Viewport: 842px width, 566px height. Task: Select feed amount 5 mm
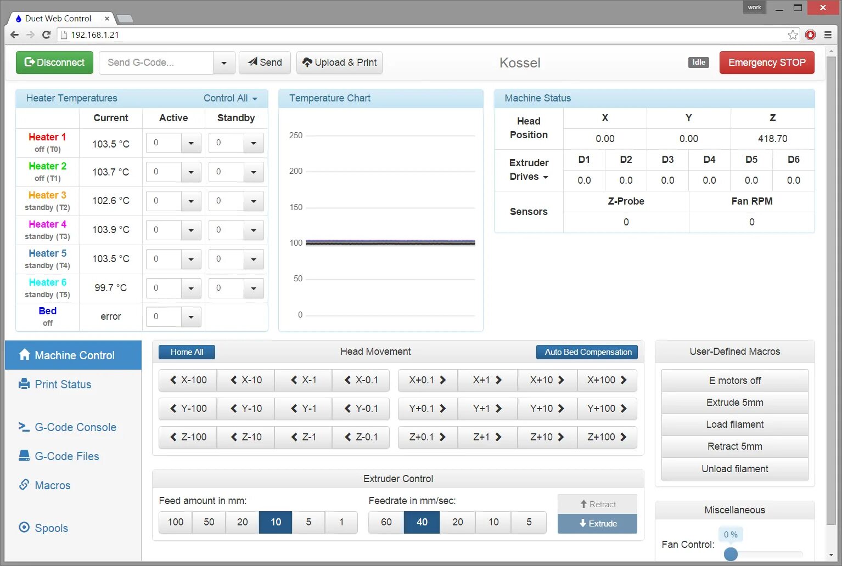coord(308,522)
